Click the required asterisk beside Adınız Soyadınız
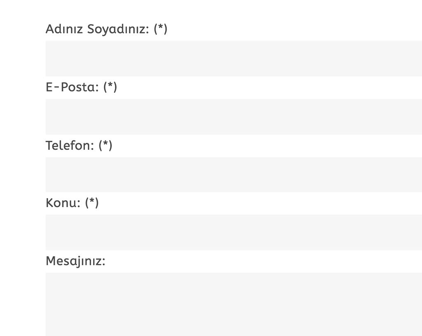The image size is (422, 336). [161, 28]
